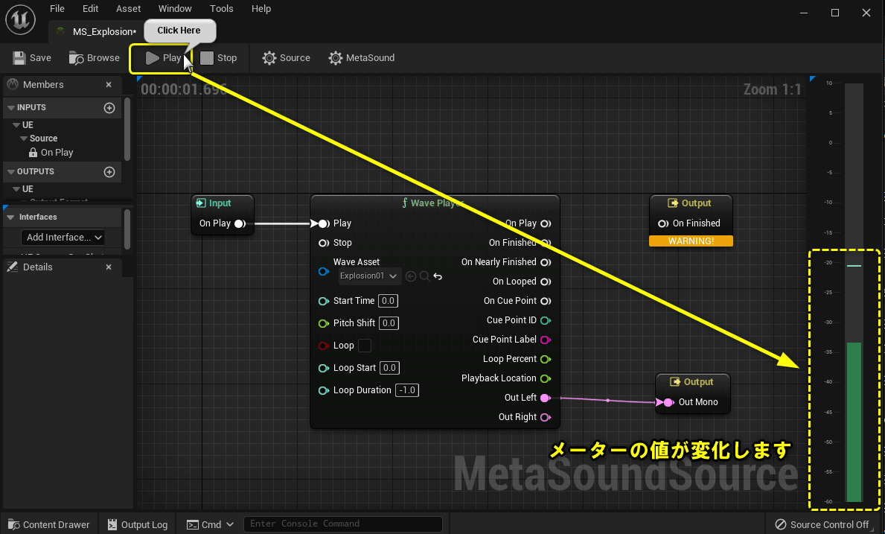Click the add new output plus icon

tap(109, 171)
